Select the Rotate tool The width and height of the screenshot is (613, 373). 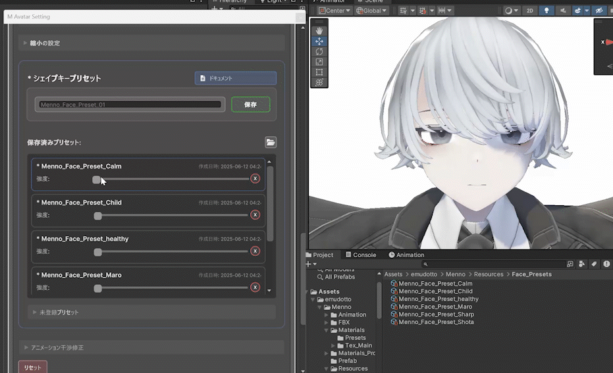tap(319, 51)
